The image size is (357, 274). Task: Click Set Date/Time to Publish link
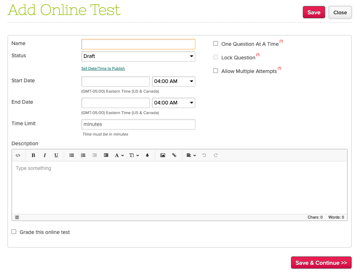[103, 68]
